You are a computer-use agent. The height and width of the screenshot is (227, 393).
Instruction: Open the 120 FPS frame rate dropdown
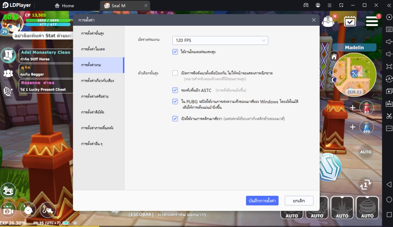220,40
